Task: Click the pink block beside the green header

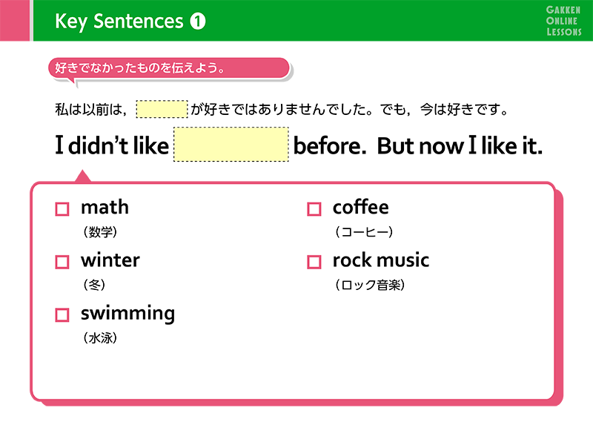Action: click(14, 21)
